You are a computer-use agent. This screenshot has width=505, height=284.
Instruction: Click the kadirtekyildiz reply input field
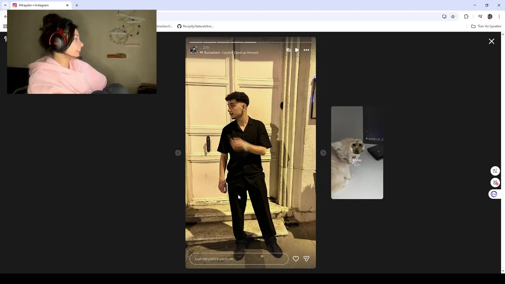click(239, 259)
